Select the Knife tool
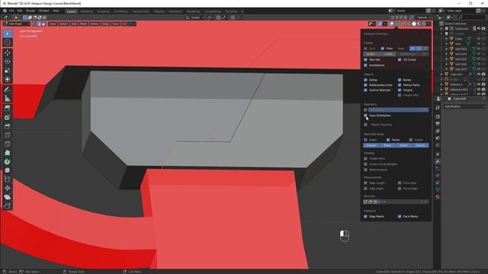Image resolution: width=488 pixels, height=274 pixels. click(8, 144)
